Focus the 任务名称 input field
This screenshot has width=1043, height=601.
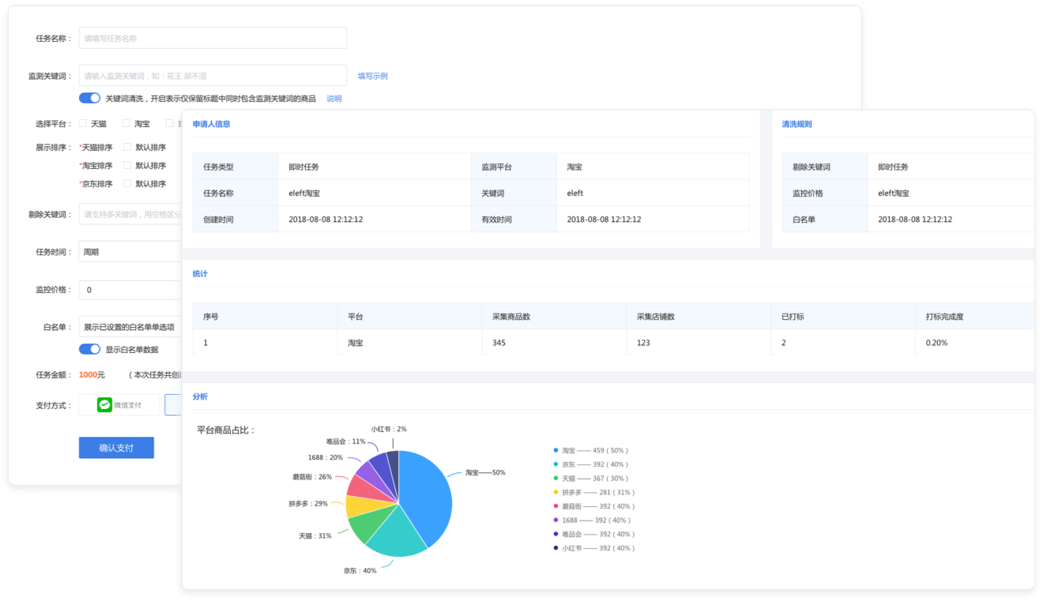(213, 38)
